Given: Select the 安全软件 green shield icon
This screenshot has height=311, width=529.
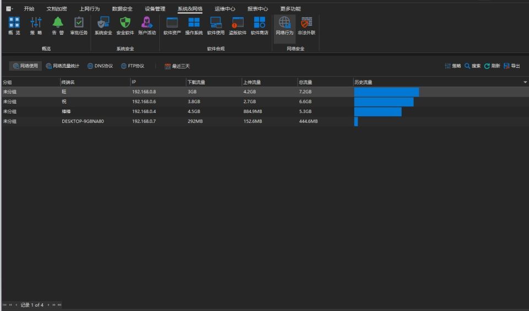Looking at the screenshot, I should (125, 26).
